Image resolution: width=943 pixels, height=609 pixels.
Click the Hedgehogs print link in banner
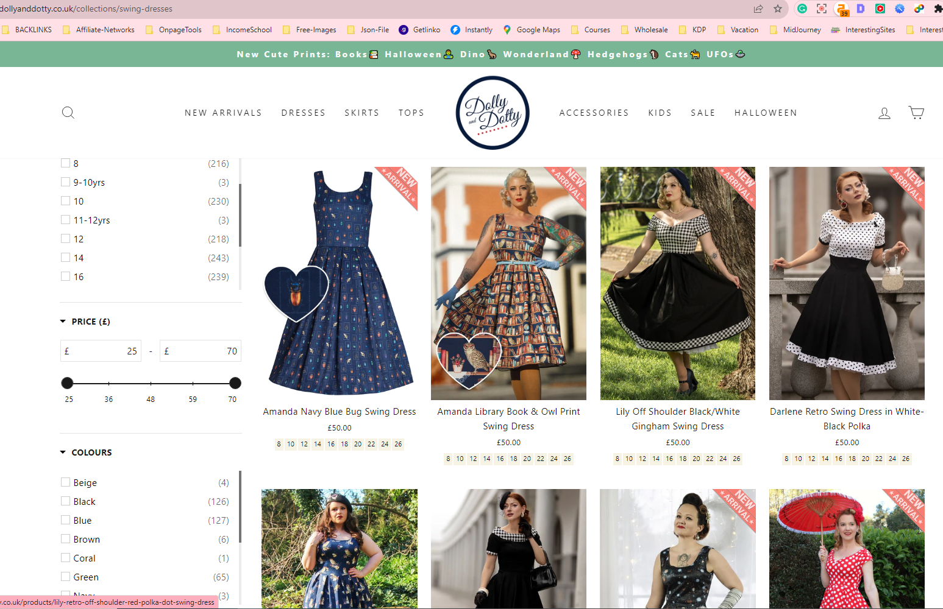[x=622, y=54]
